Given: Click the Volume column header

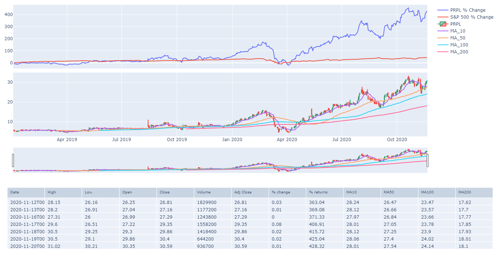Looking at the screenshot, I should 203,192.
